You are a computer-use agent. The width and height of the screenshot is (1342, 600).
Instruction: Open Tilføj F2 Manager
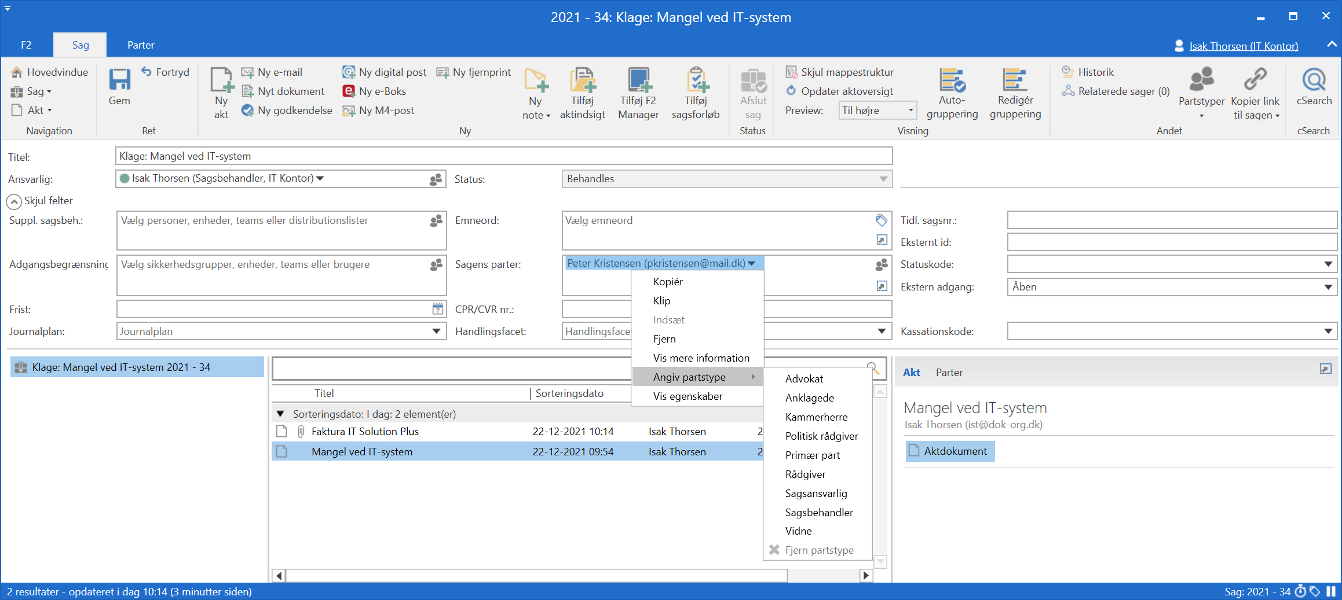(638, 93)
